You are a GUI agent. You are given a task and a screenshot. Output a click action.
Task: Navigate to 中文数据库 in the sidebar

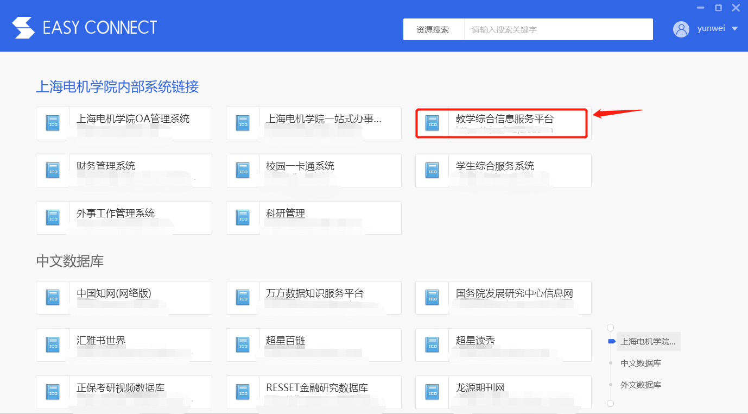(x=641, y=363)
